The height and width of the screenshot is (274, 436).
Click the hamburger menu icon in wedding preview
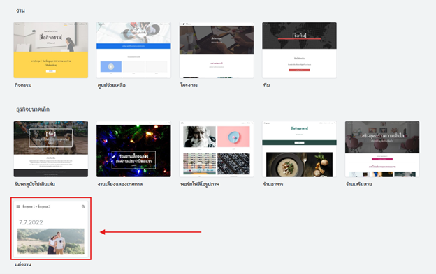coord(18,206)
